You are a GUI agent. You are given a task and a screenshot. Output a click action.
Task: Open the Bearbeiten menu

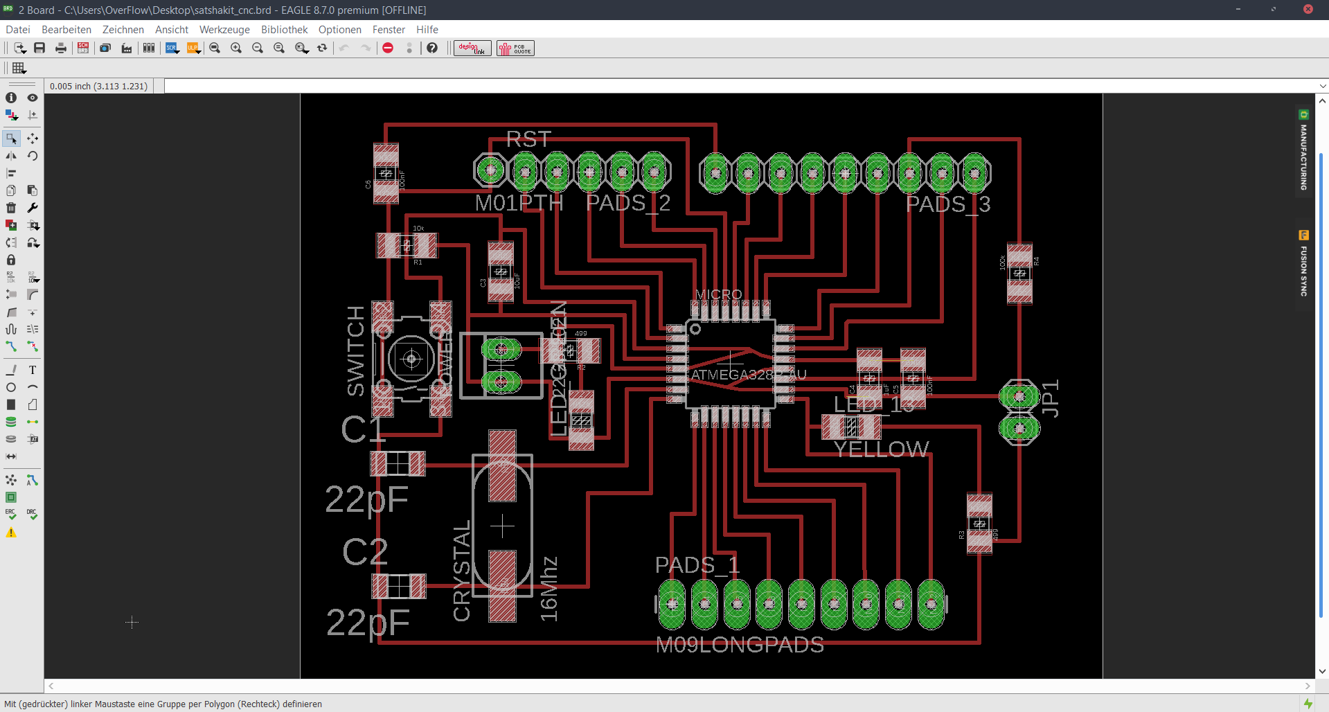66,30
